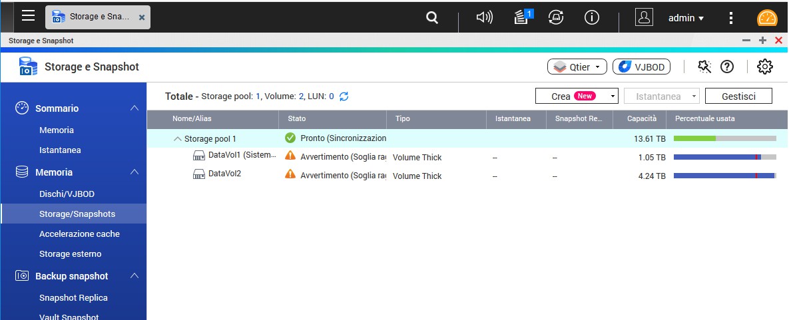Viewport: 791px width, 320px height.
Task: Open background tasks icon with badge
Action: point(521,18)
